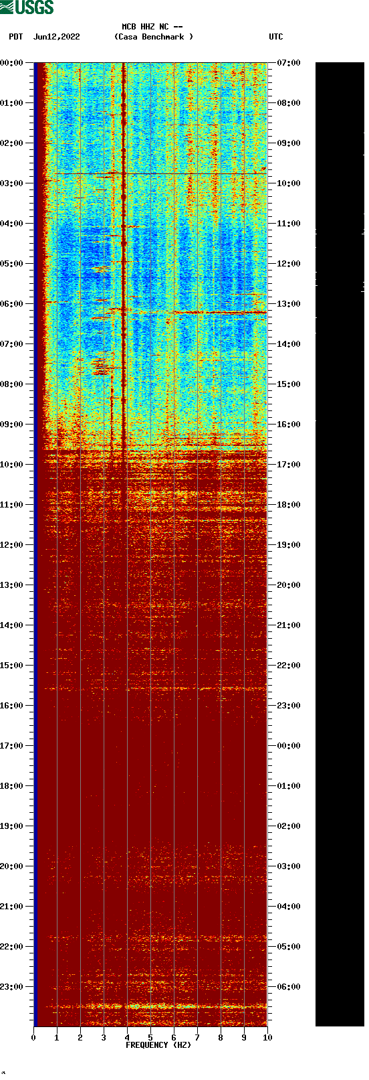Select the PDT axis label "21:00"

click(x=12, y=907)
